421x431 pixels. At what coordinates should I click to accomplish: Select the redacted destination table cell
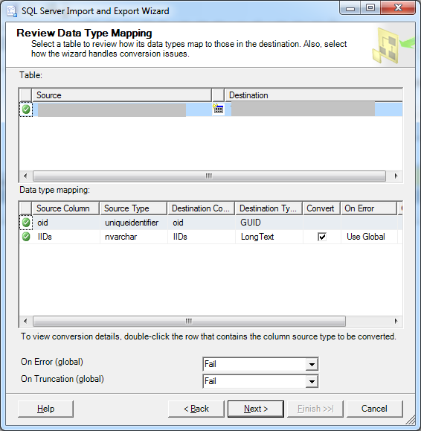tap(303, 109)
